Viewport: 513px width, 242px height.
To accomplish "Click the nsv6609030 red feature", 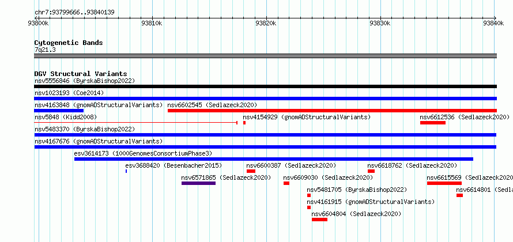I will (286, 183).
